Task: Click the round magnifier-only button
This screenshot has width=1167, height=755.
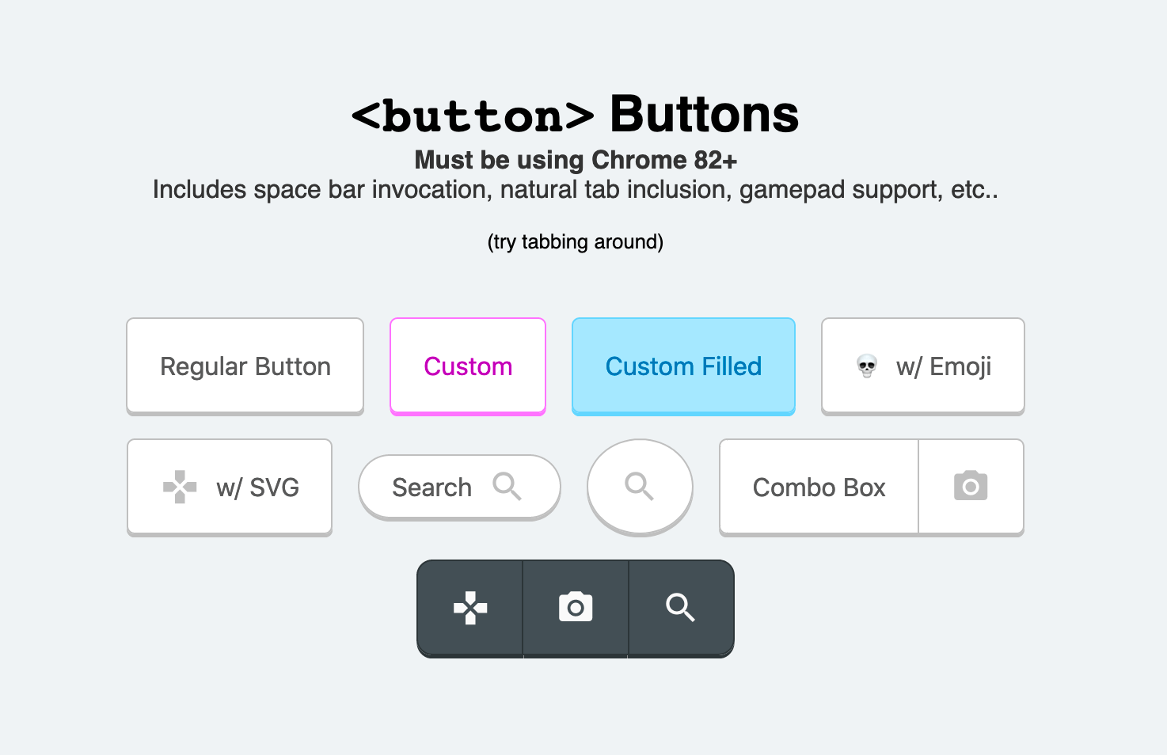Action: 639,487
